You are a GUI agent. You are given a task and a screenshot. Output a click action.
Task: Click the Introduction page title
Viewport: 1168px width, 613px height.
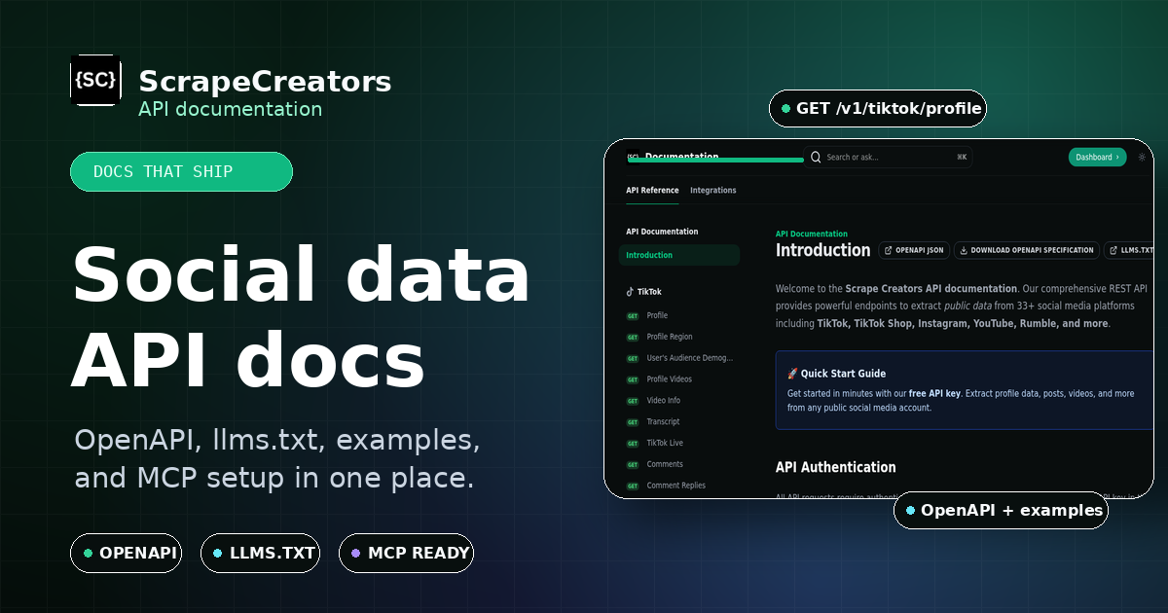tap(823, 250)
